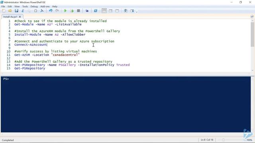Click script editor scroll-down arrow
The image size is (255, 143).
click(252, 70)
